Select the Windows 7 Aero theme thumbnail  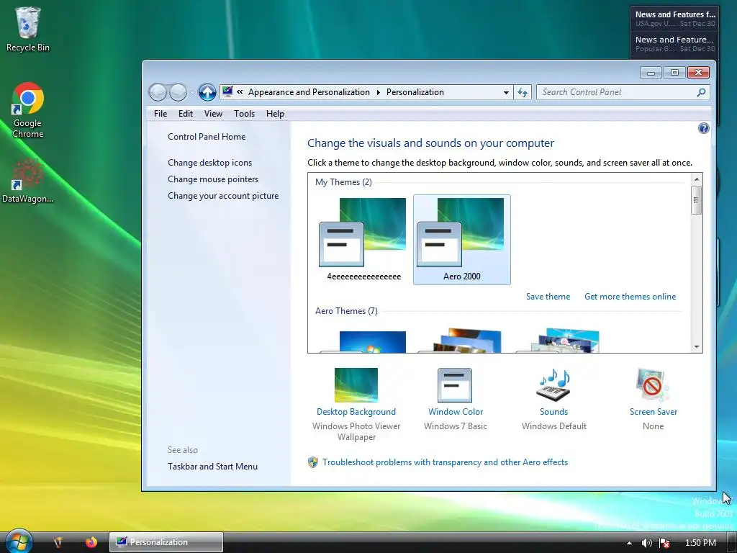coord(363,341)
